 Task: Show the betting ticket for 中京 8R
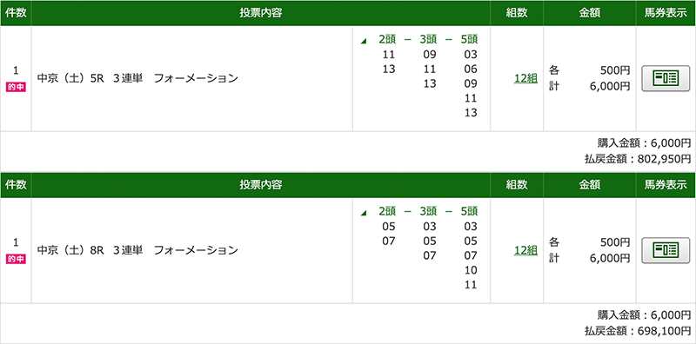click(666, 250)
